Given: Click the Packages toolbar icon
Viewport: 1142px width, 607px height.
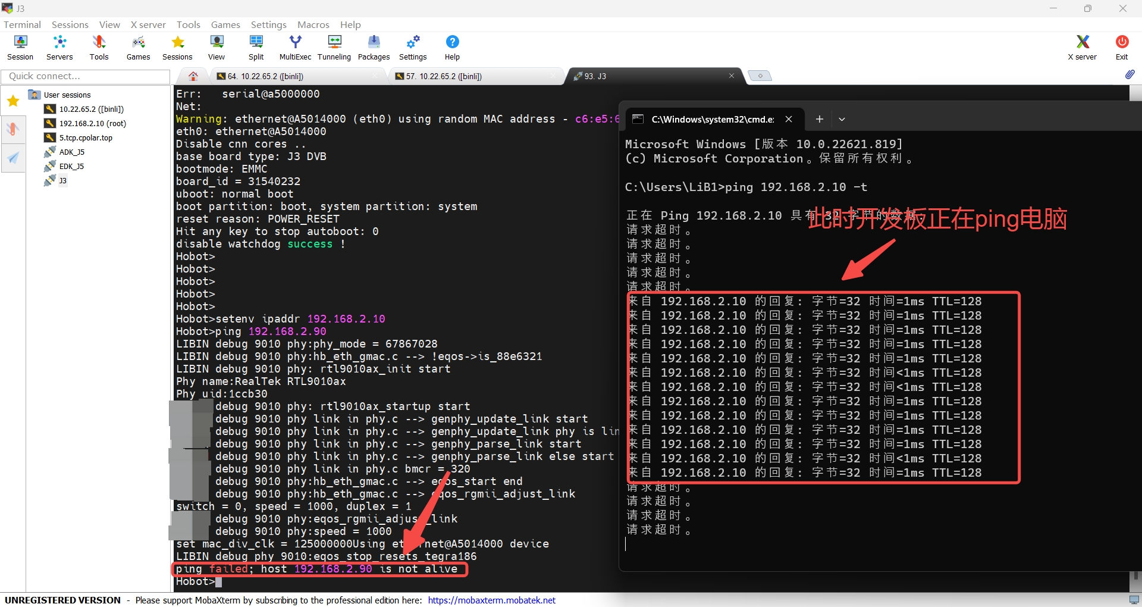Looking at the screenshot, I should (x=374, y=48).
